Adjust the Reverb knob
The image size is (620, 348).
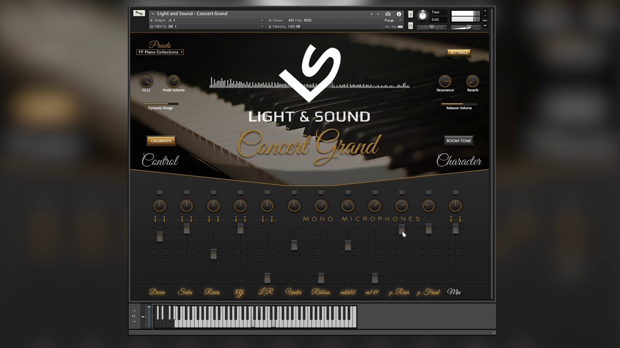click(472, 81)
